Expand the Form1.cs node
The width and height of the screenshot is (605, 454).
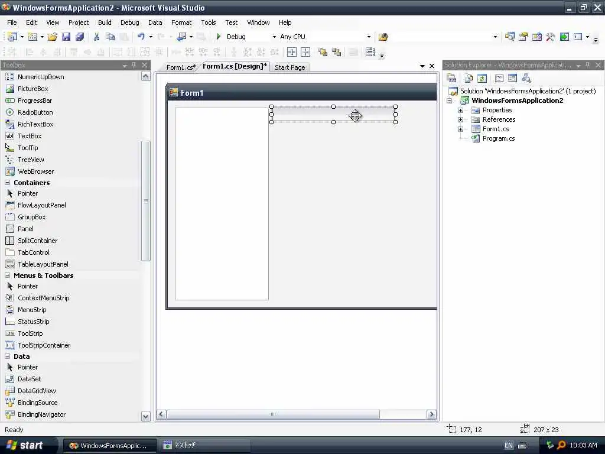click(x=460, y=129)
